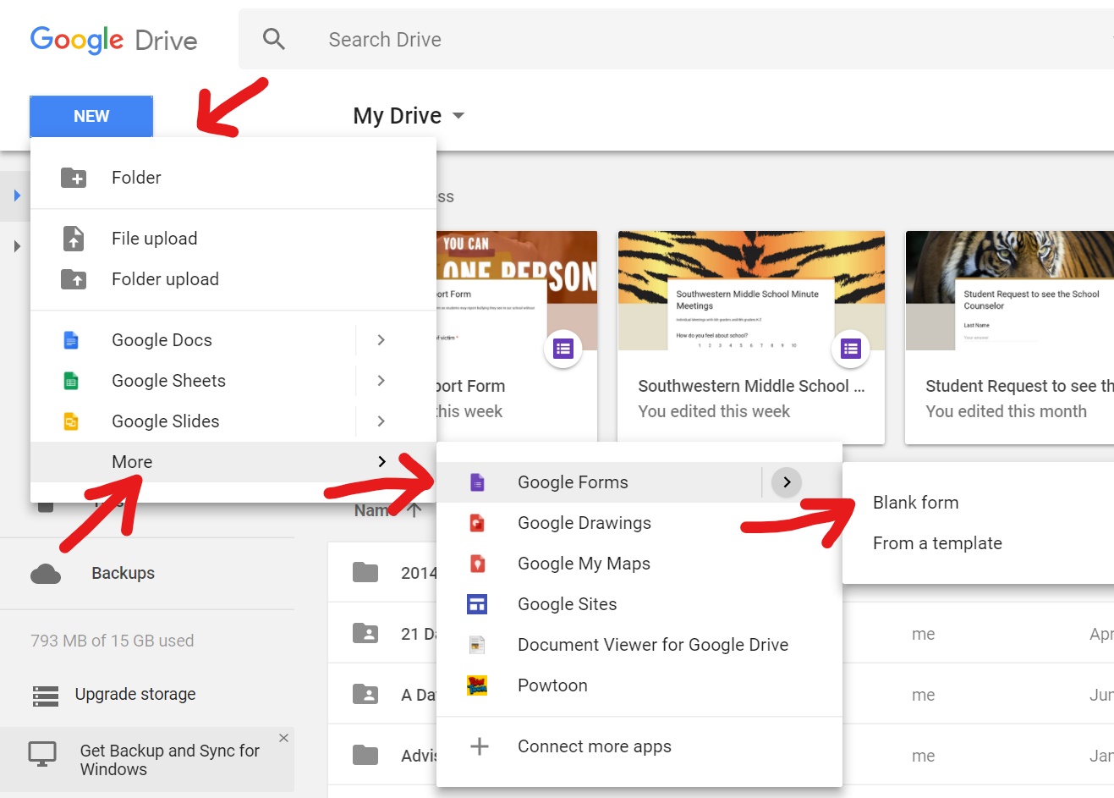Click the red Google Drawings icon
1114x798 pixels.
click(477, 523)
